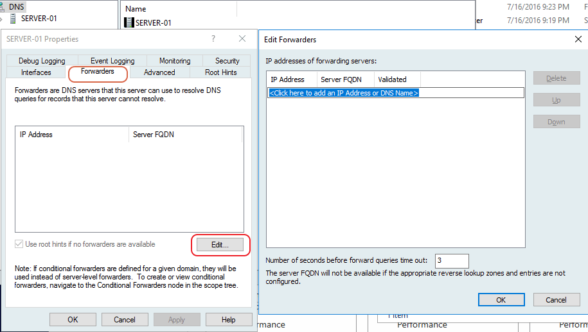Switch to the Security tab
The width and height of the screenshot is (588, 332).
click(x=227, y=60)
